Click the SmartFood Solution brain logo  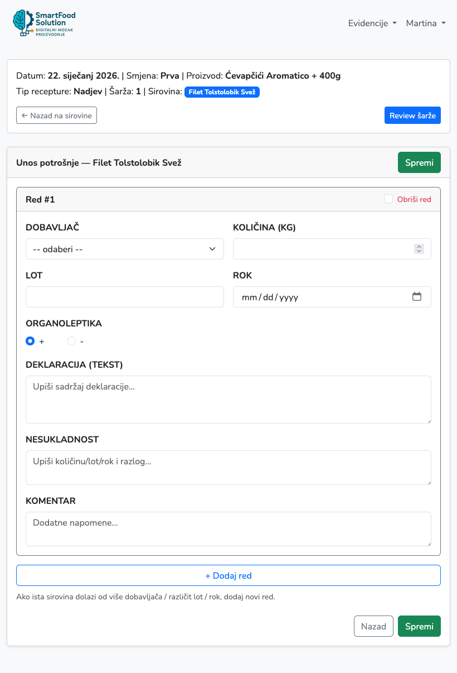(x=44, y=23)
